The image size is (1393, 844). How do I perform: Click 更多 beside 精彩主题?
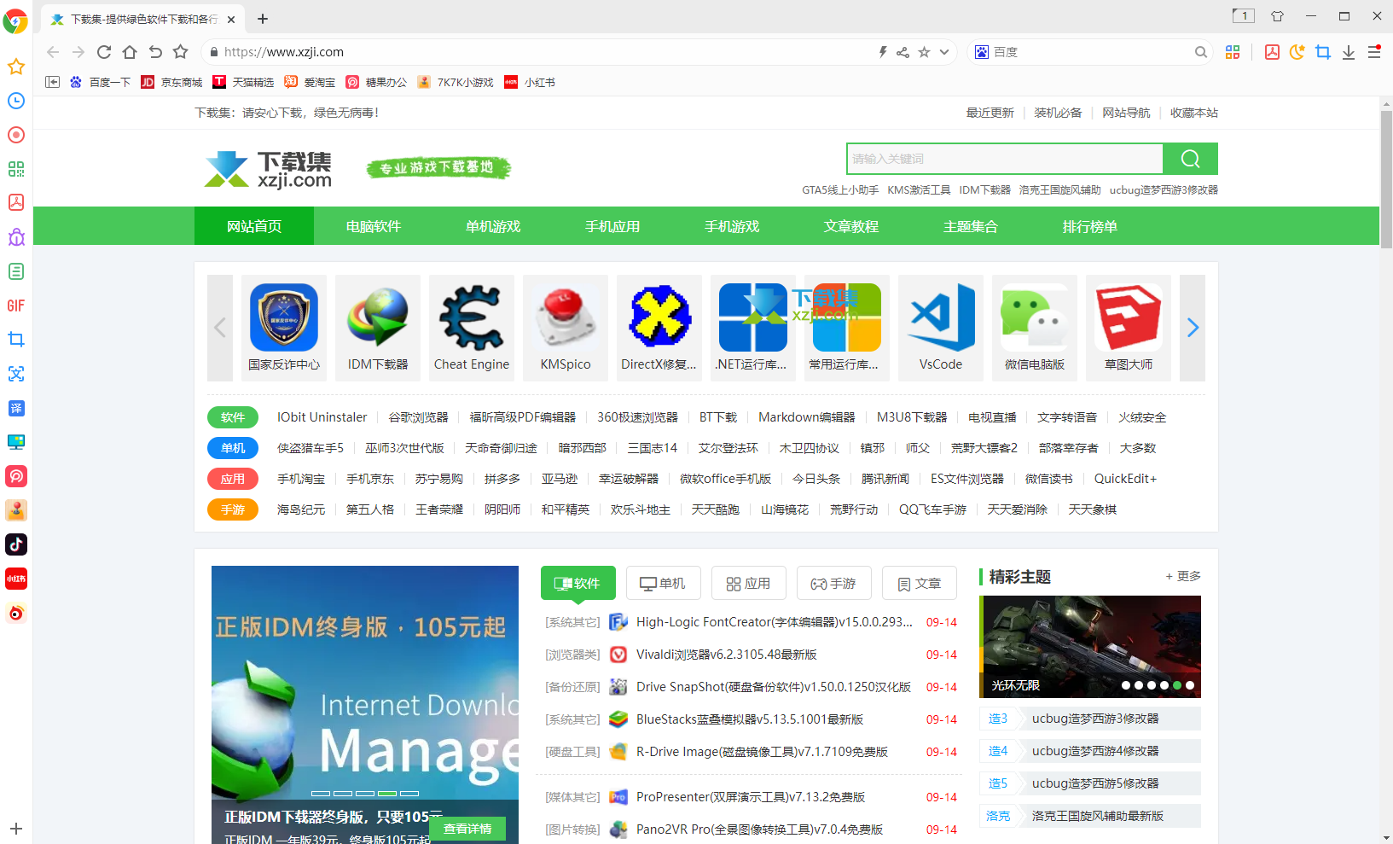1183,576
